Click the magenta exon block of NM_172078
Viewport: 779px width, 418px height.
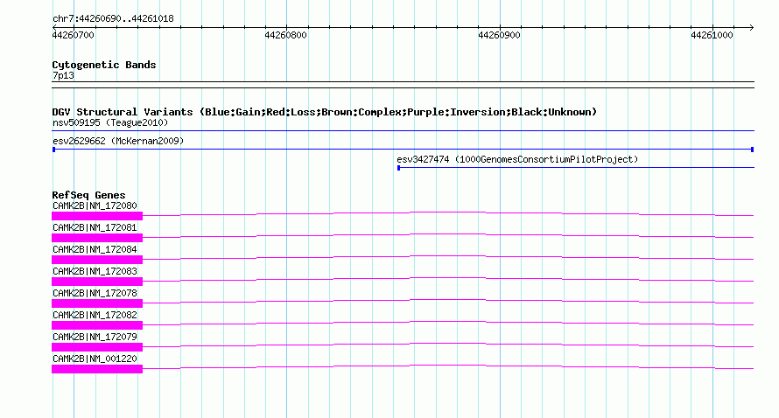pyautogui.click(x=97, y=303)
